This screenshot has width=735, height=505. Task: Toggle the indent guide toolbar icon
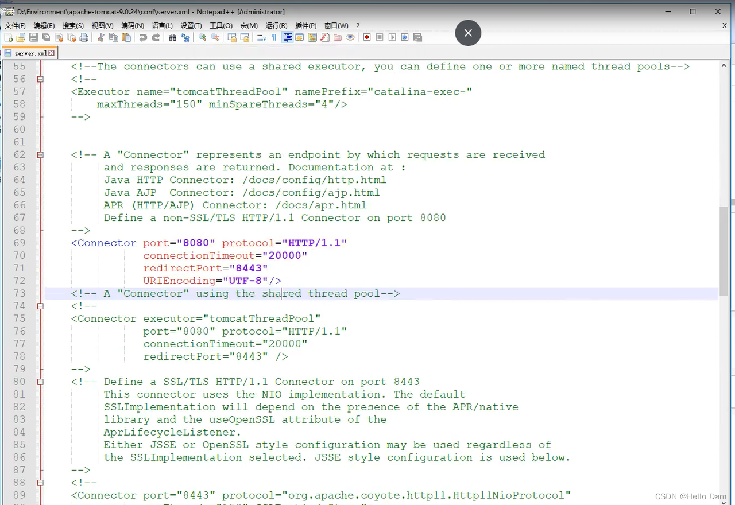coord(288,37)
